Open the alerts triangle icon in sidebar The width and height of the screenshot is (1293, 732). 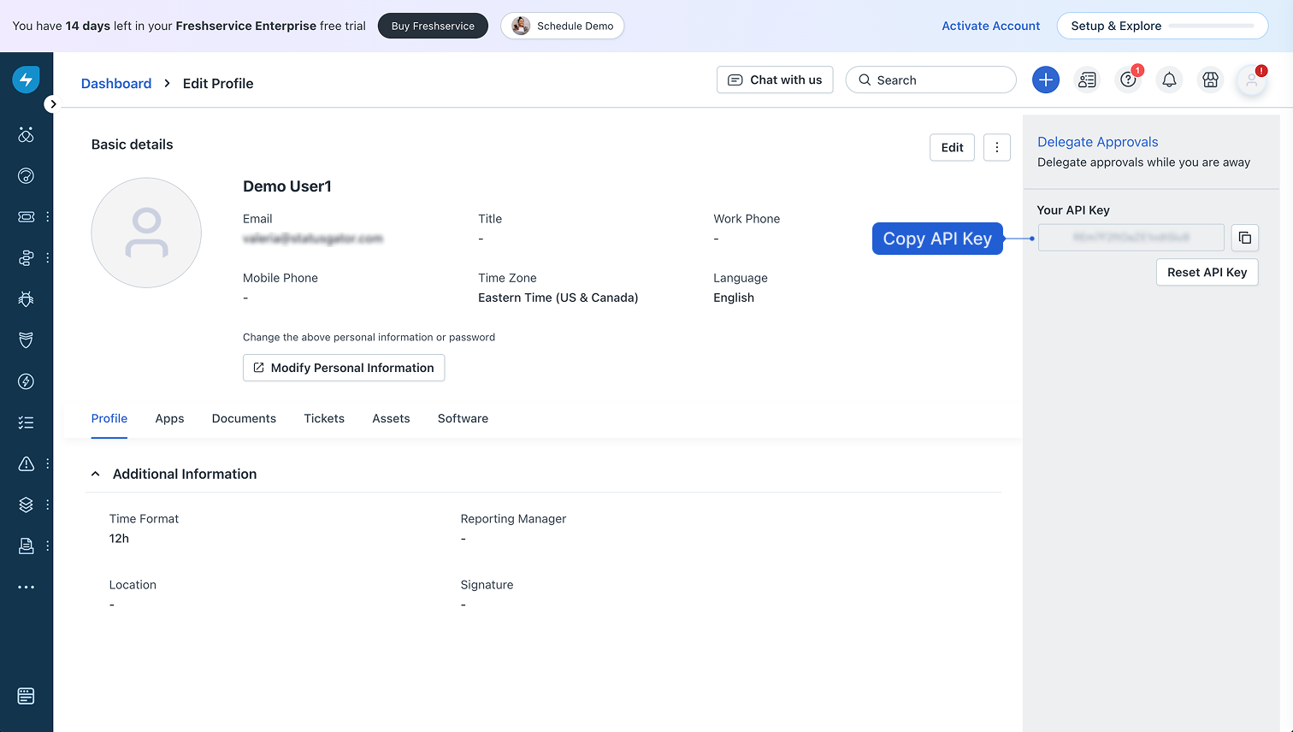(26, 463)
